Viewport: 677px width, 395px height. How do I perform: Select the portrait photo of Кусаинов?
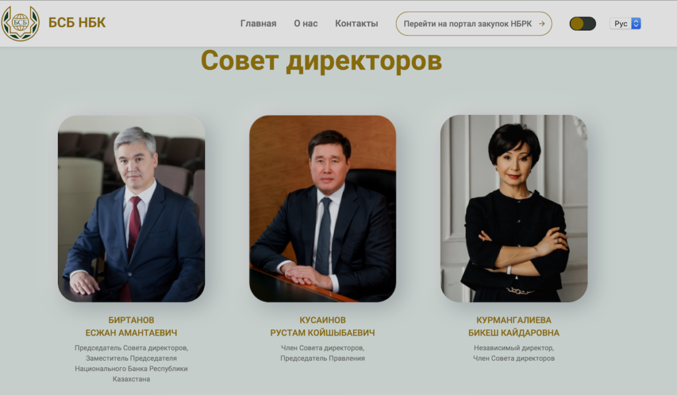(x=323, y=208)
